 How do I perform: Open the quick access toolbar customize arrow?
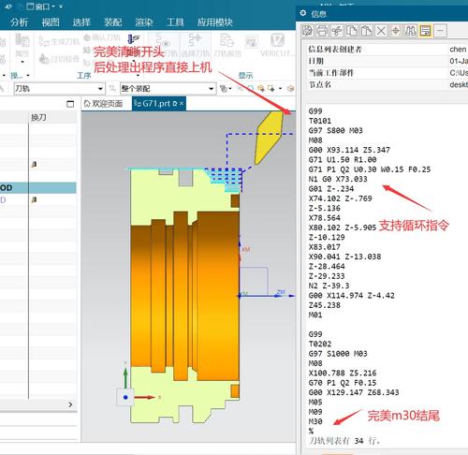click(x=61, y=7)
